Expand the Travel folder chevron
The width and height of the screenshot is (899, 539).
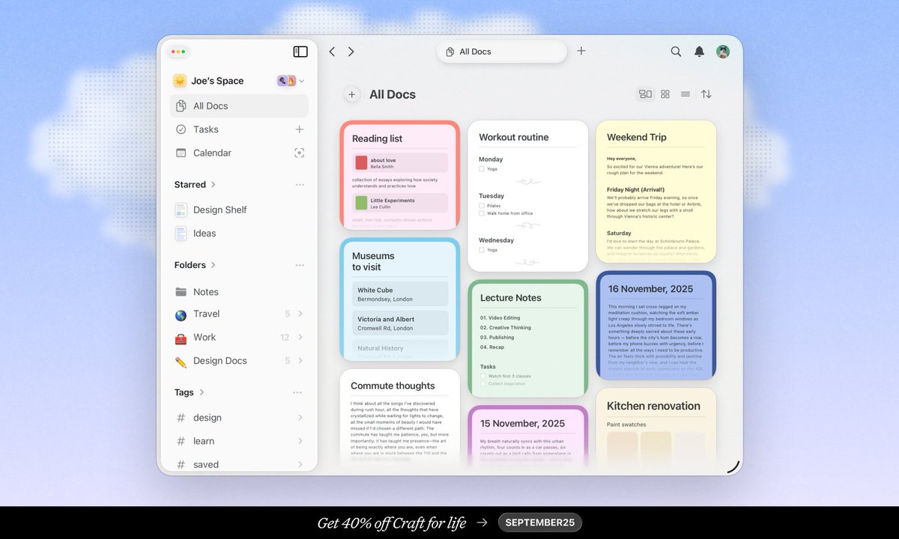tap(300, 314)
